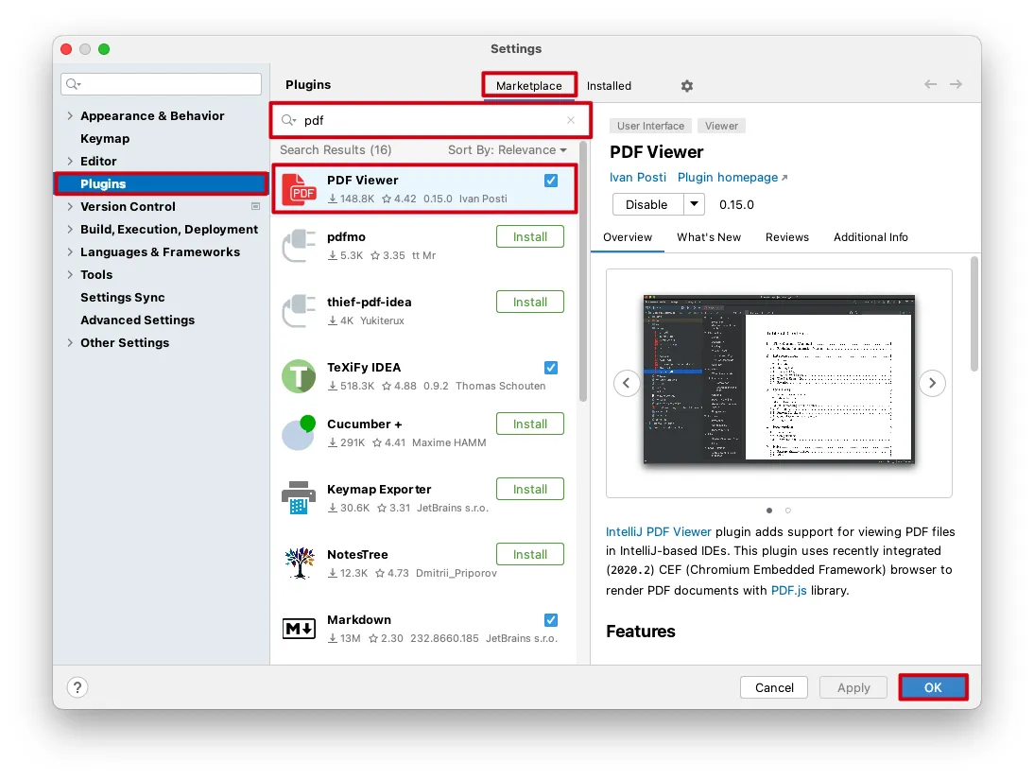This screenshot has height=779, width=1034.
Task: Expand Appearance & Behavior settings
Action: pos(70,115)
